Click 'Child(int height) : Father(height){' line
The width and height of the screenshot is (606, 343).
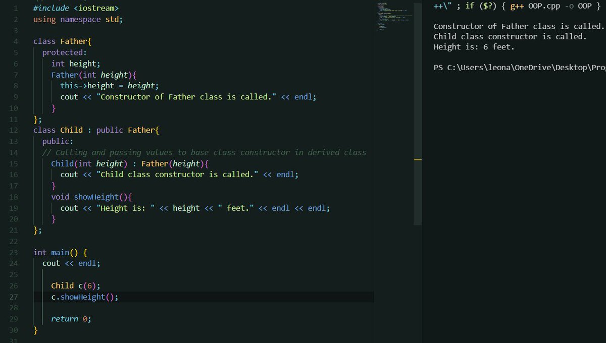130,163
